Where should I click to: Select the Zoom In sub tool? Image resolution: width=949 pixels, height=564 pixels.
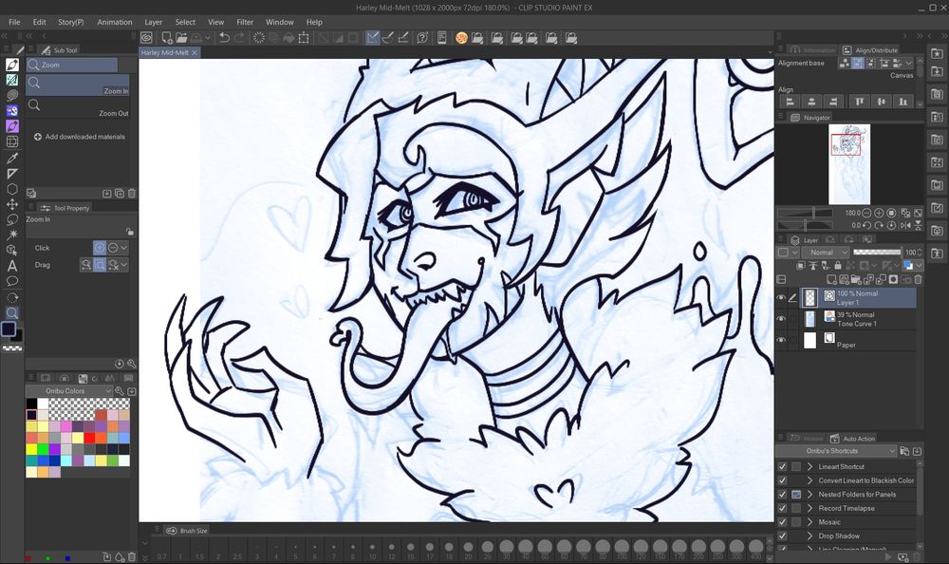pos(78,85)
